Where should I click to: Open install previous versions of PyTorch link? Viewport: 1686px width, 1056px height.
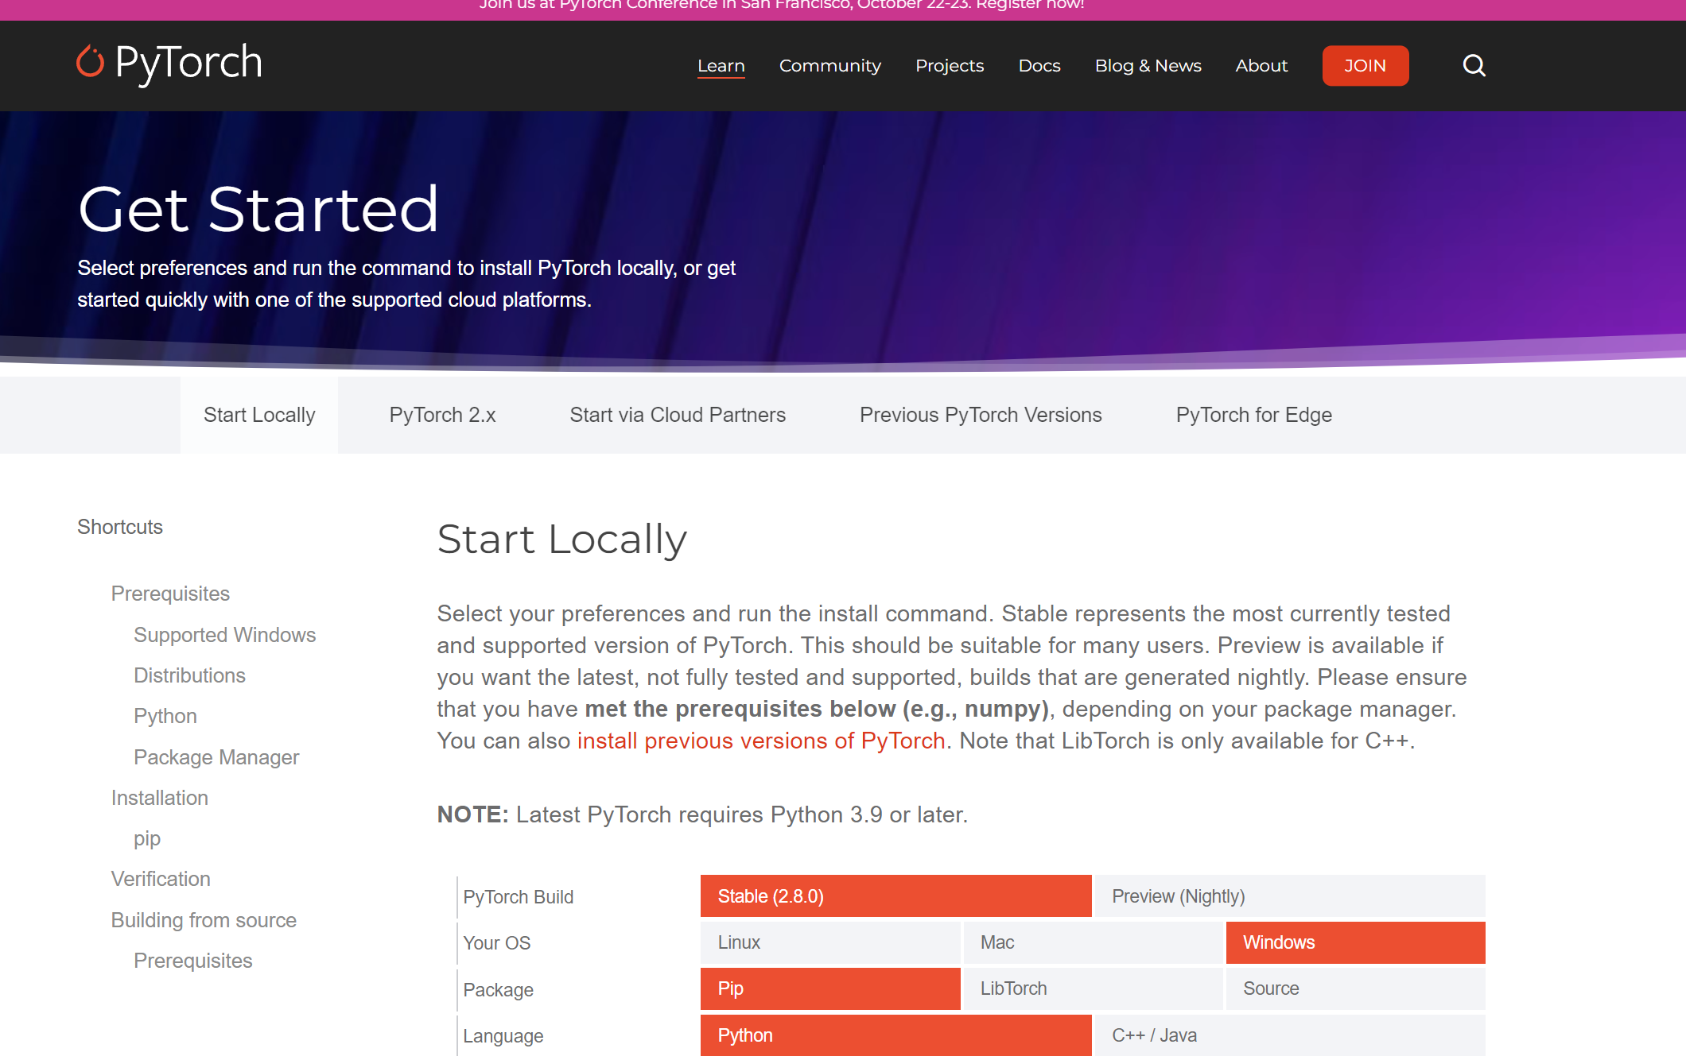pyautogui.click(x=760, y=741)
